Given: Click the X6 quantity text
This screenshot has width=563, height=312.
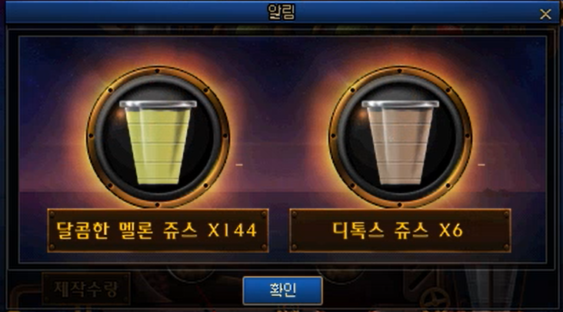Looking at the screenshot, I should [x=451, y=231].
